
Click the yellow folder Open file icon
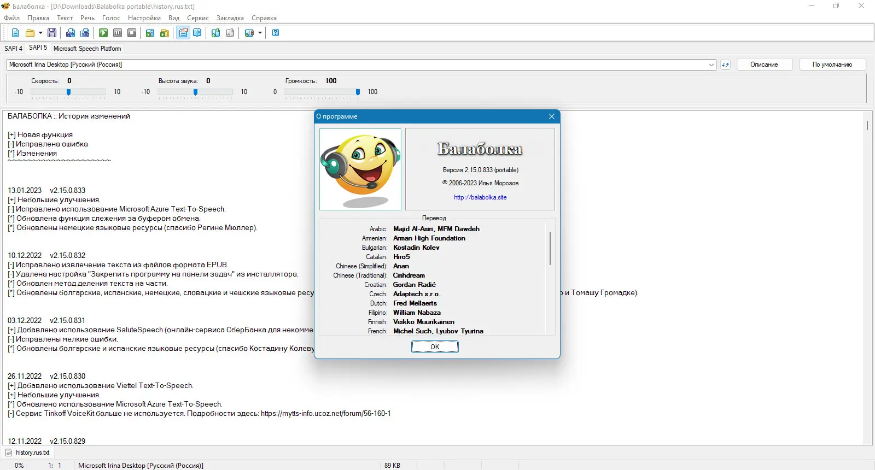pos(30,33)
